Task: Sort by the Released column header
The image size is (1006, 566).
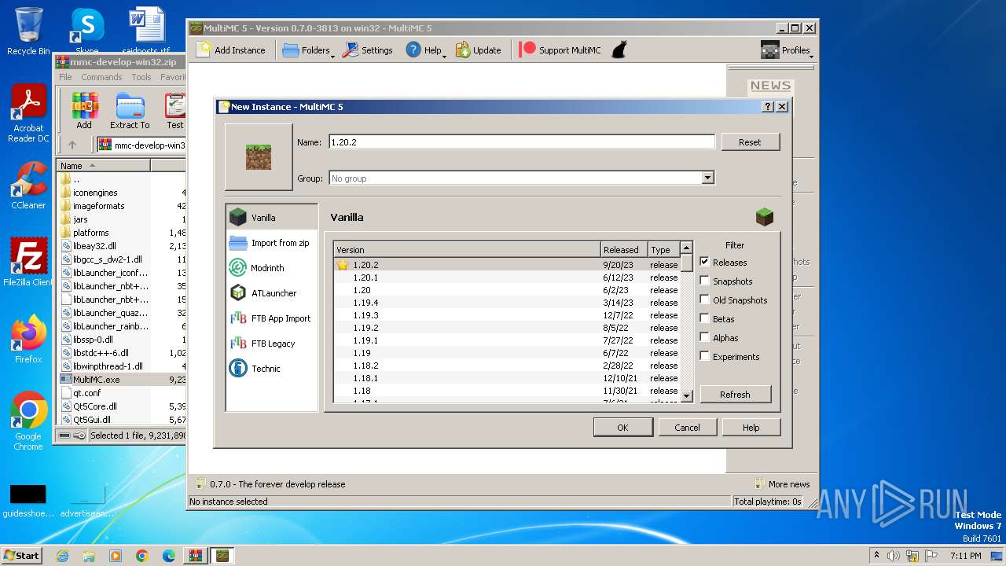Action: tap(624, 250)
